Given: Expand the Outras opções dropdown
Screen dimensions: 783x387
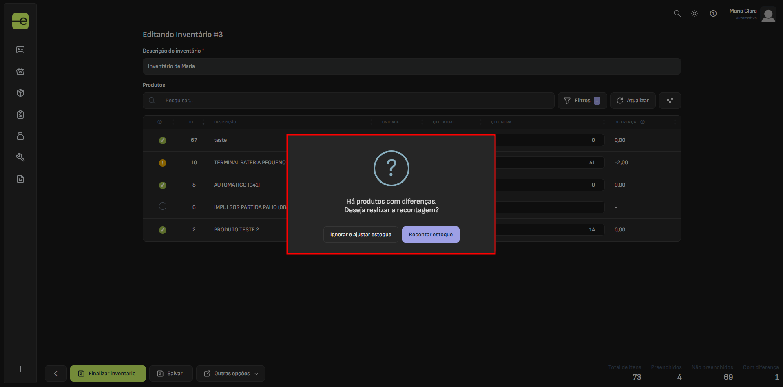Looking at the screenshot, I should point(231,374).
